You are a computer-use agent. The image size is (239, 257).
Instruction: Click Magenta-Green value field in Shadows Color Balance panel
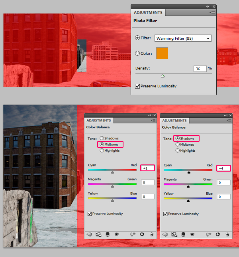click(223, 183)
